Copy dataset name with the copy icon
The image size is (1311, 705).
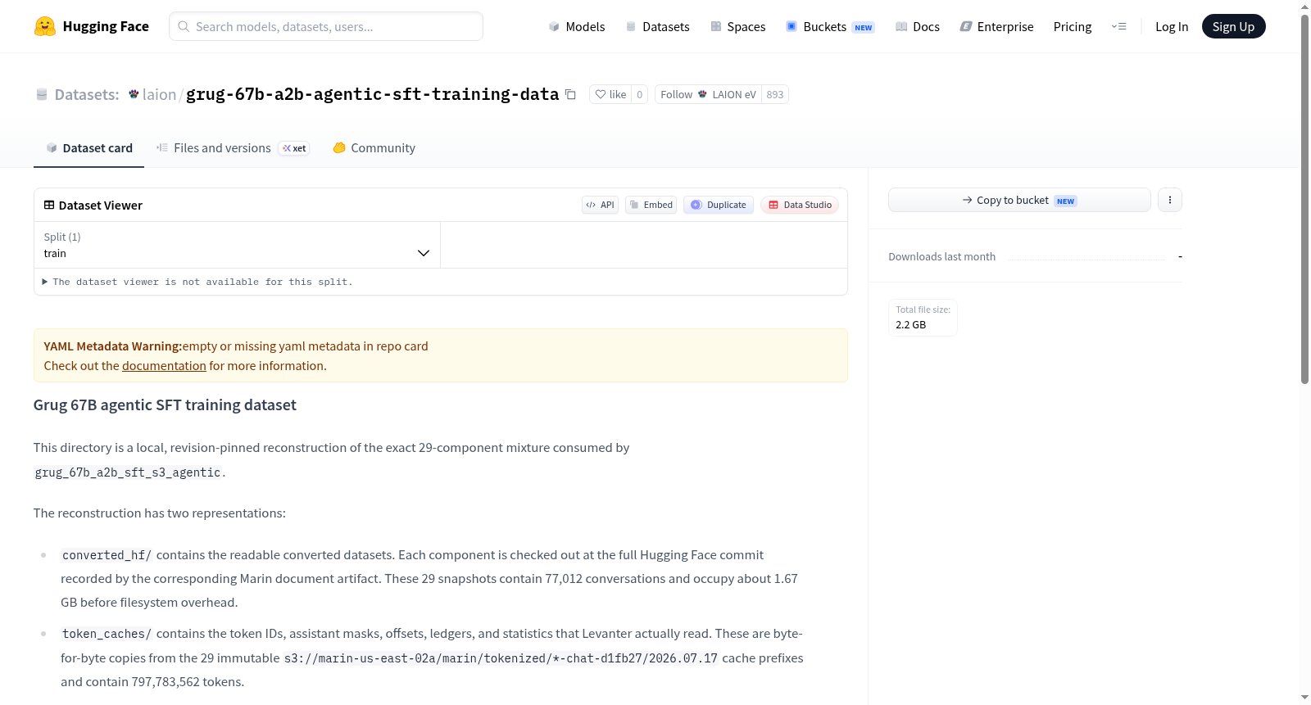click(570, 94)
